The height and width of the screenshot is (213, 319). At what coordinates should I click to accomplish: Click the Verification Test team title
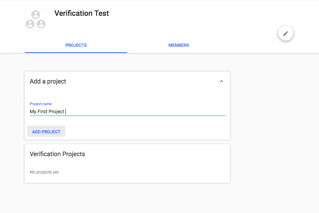pos(82,14)
